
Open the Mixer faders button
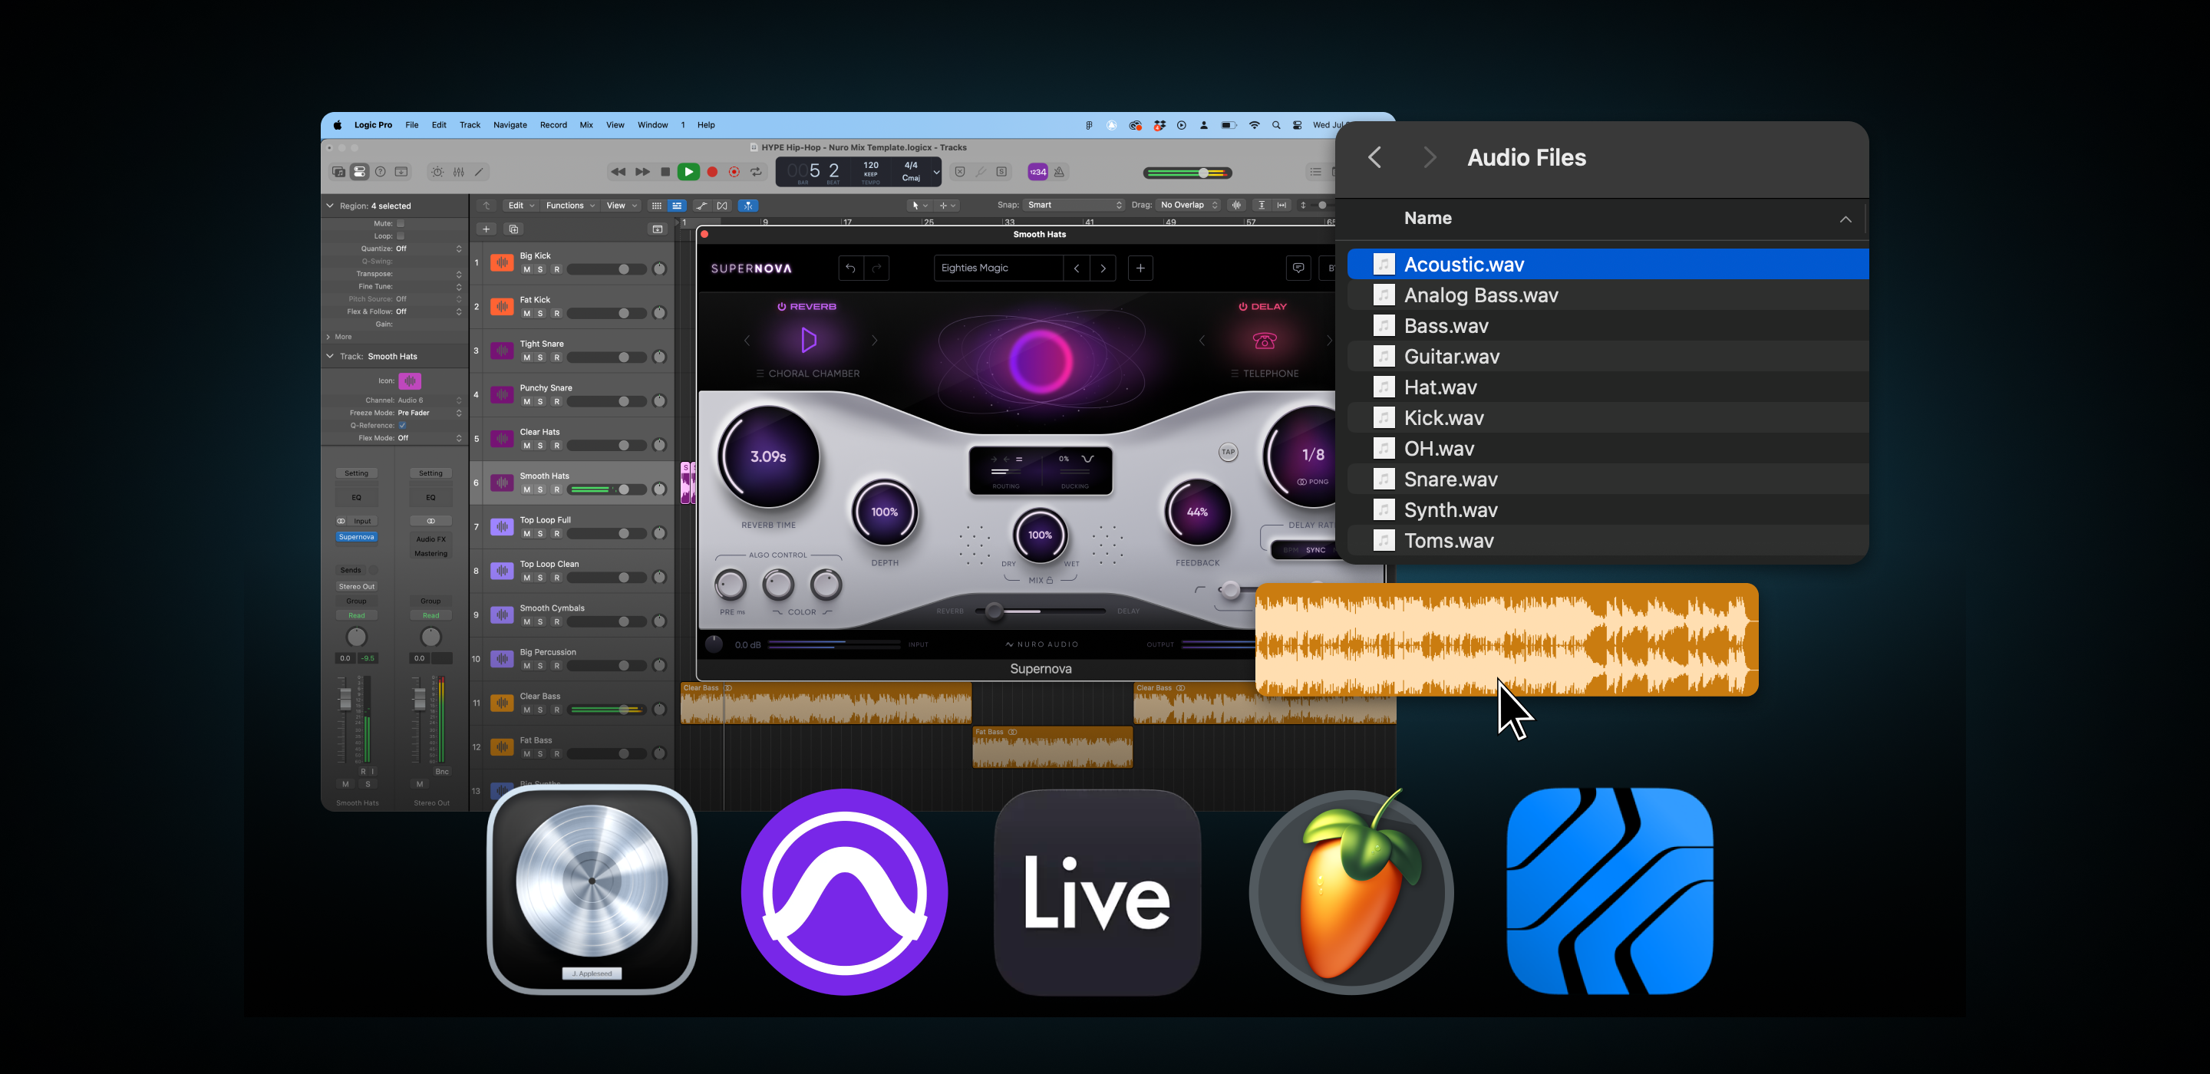tap(459, 172)
